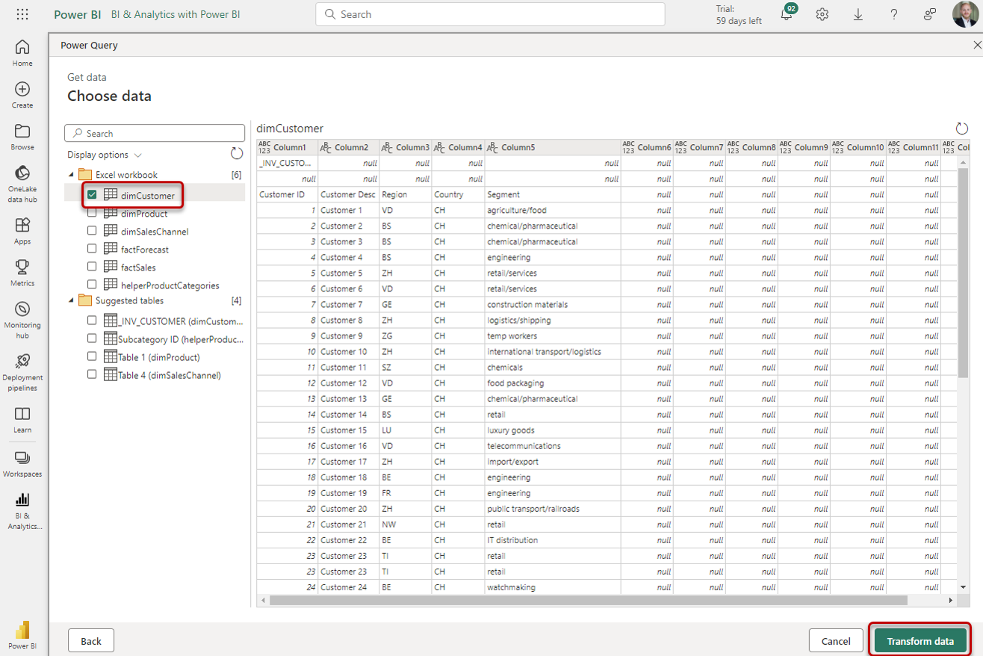Click the Power BI brand link

(77, 14)
